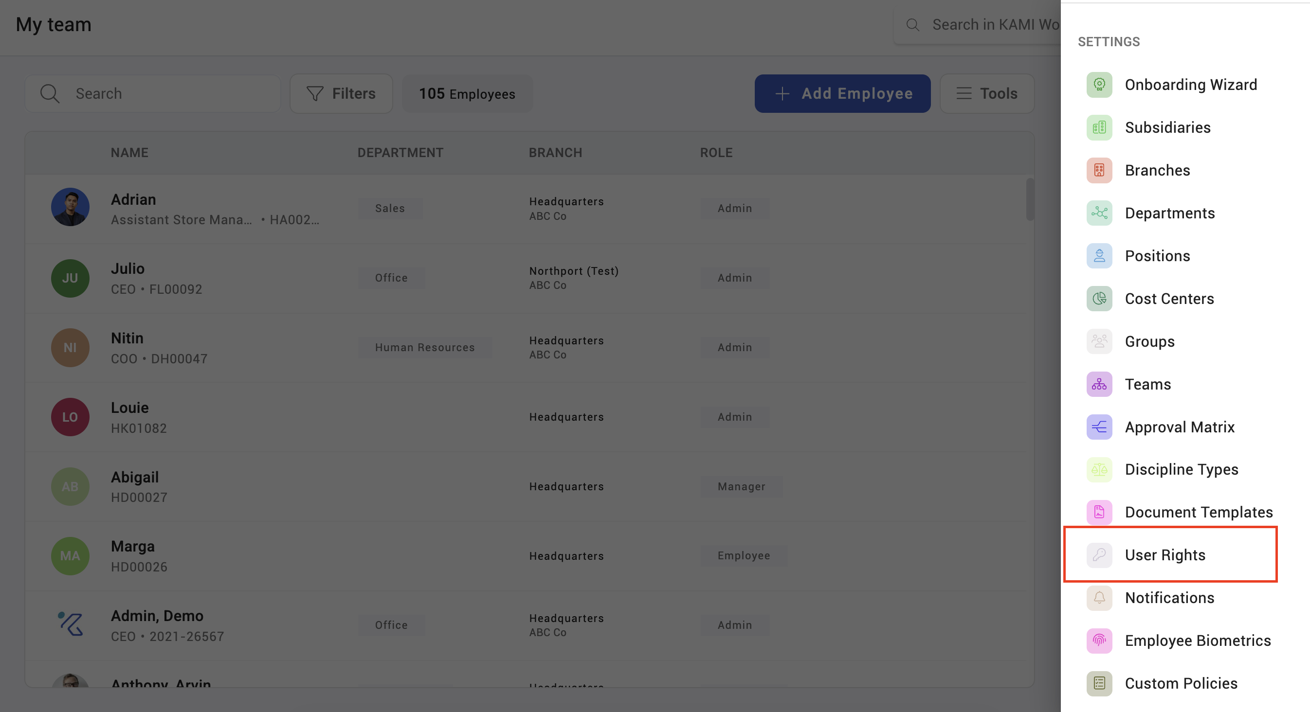Click the DEPARTMENT column header
Viewport: 1310px width, 712px height.
coord(400,152)
